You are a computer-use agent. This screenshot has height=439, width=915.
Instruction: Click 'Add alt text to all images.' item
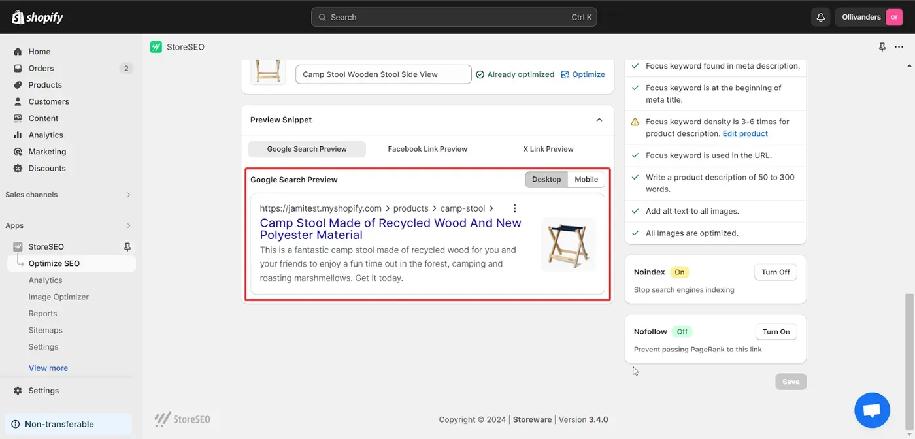pyautogui.click(x=692, y=211)
